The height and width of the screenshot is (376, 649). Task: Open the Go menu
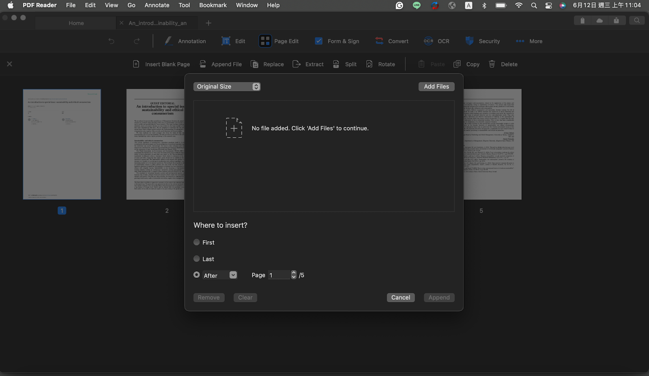click(131, 5)
